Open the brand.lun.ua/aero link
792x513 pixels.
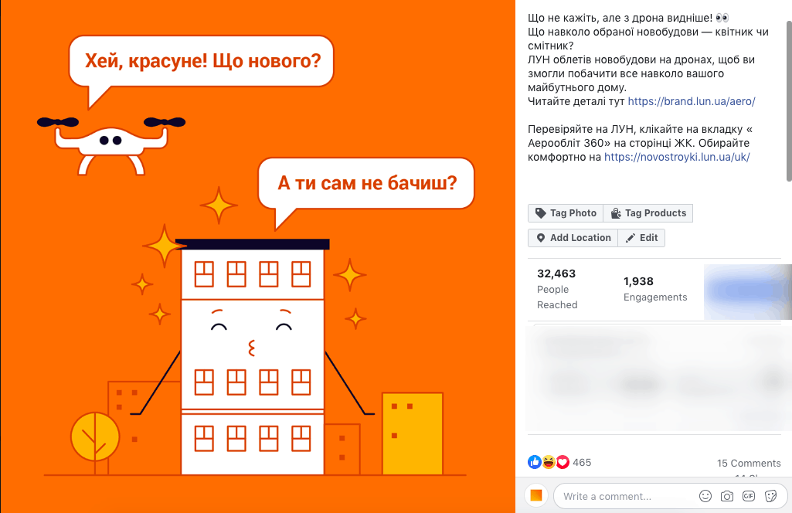692,101
